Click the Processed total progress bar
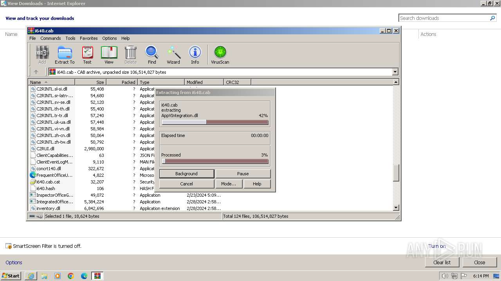This screenshot has width=501, height=281. point(215,161)
